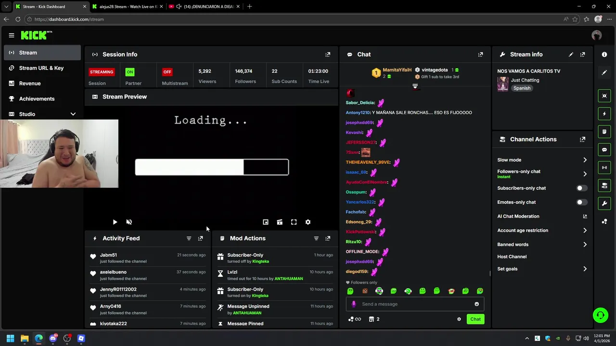Open AI Chat Moderation link
The image size is (616, 346).
click(518, 216)
